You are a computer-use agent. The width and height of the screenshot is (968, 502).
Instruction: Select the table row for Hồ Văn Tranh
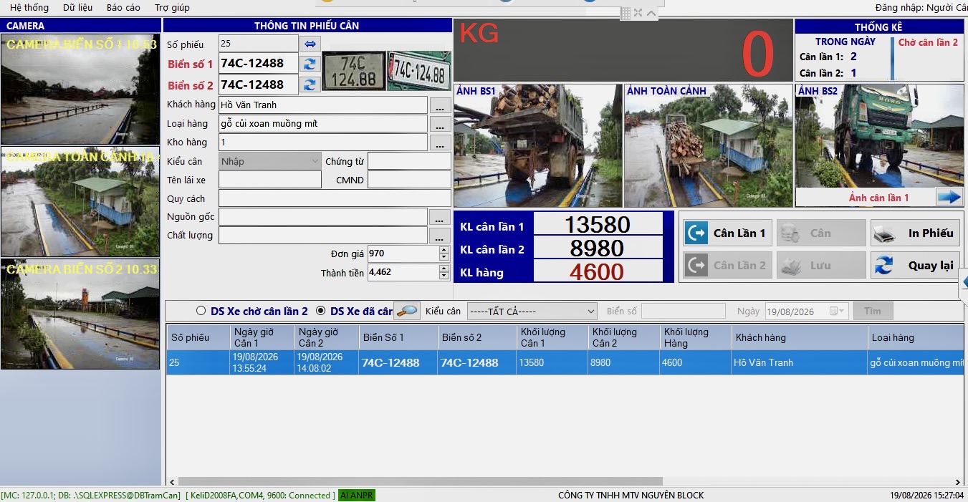[x=565, y=362]
